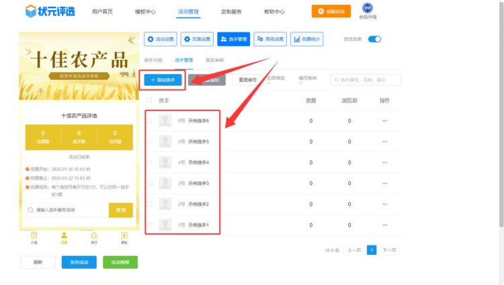
Task: Open more actions for 示例选手3
Action: pos(384,184)
